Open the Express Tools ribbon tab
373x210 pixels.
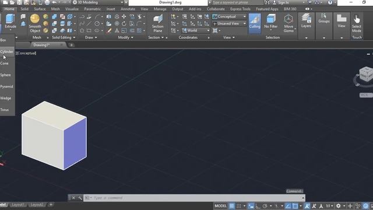pos(240,9)
